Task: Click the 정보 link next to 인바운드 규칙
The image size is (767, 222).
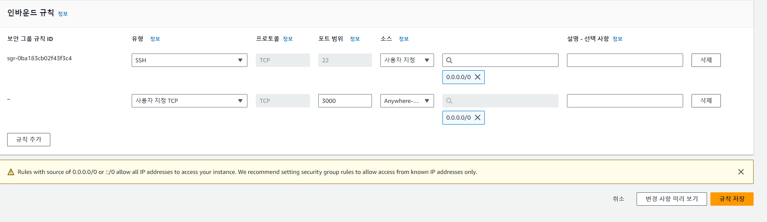Action: (x=62, y=14)
